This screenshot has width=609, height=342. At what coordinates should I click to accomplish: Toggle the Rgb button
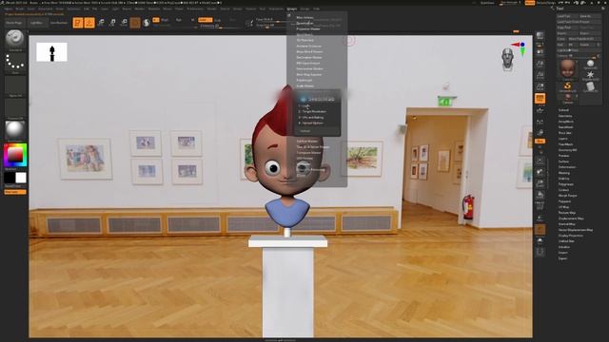(x=179, y=20)
